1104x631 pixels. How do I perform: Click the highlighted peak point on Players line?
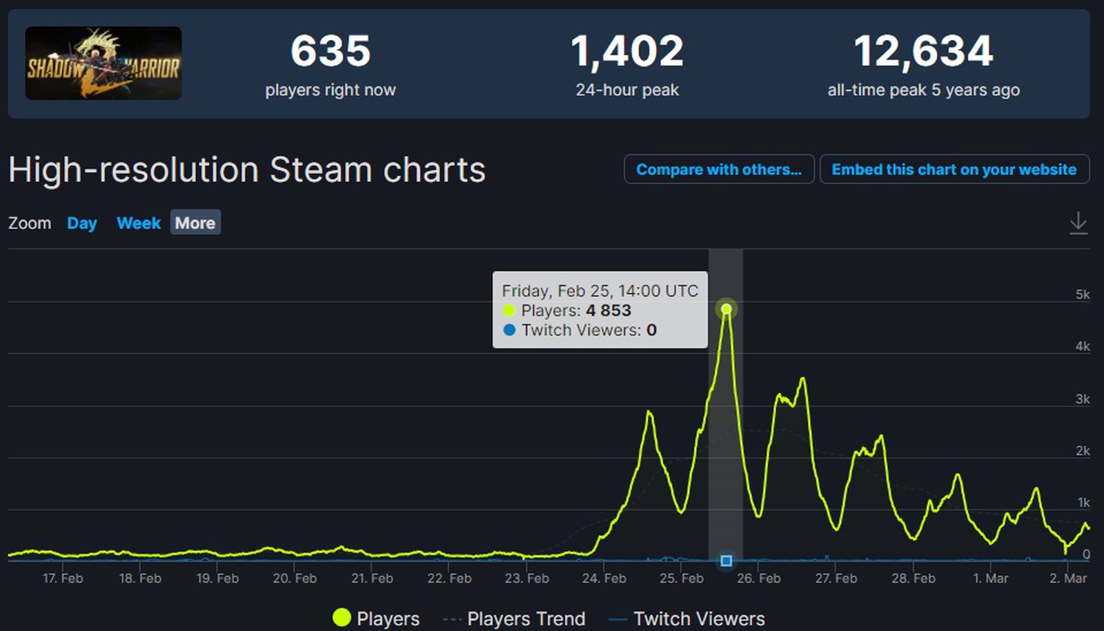726,309
